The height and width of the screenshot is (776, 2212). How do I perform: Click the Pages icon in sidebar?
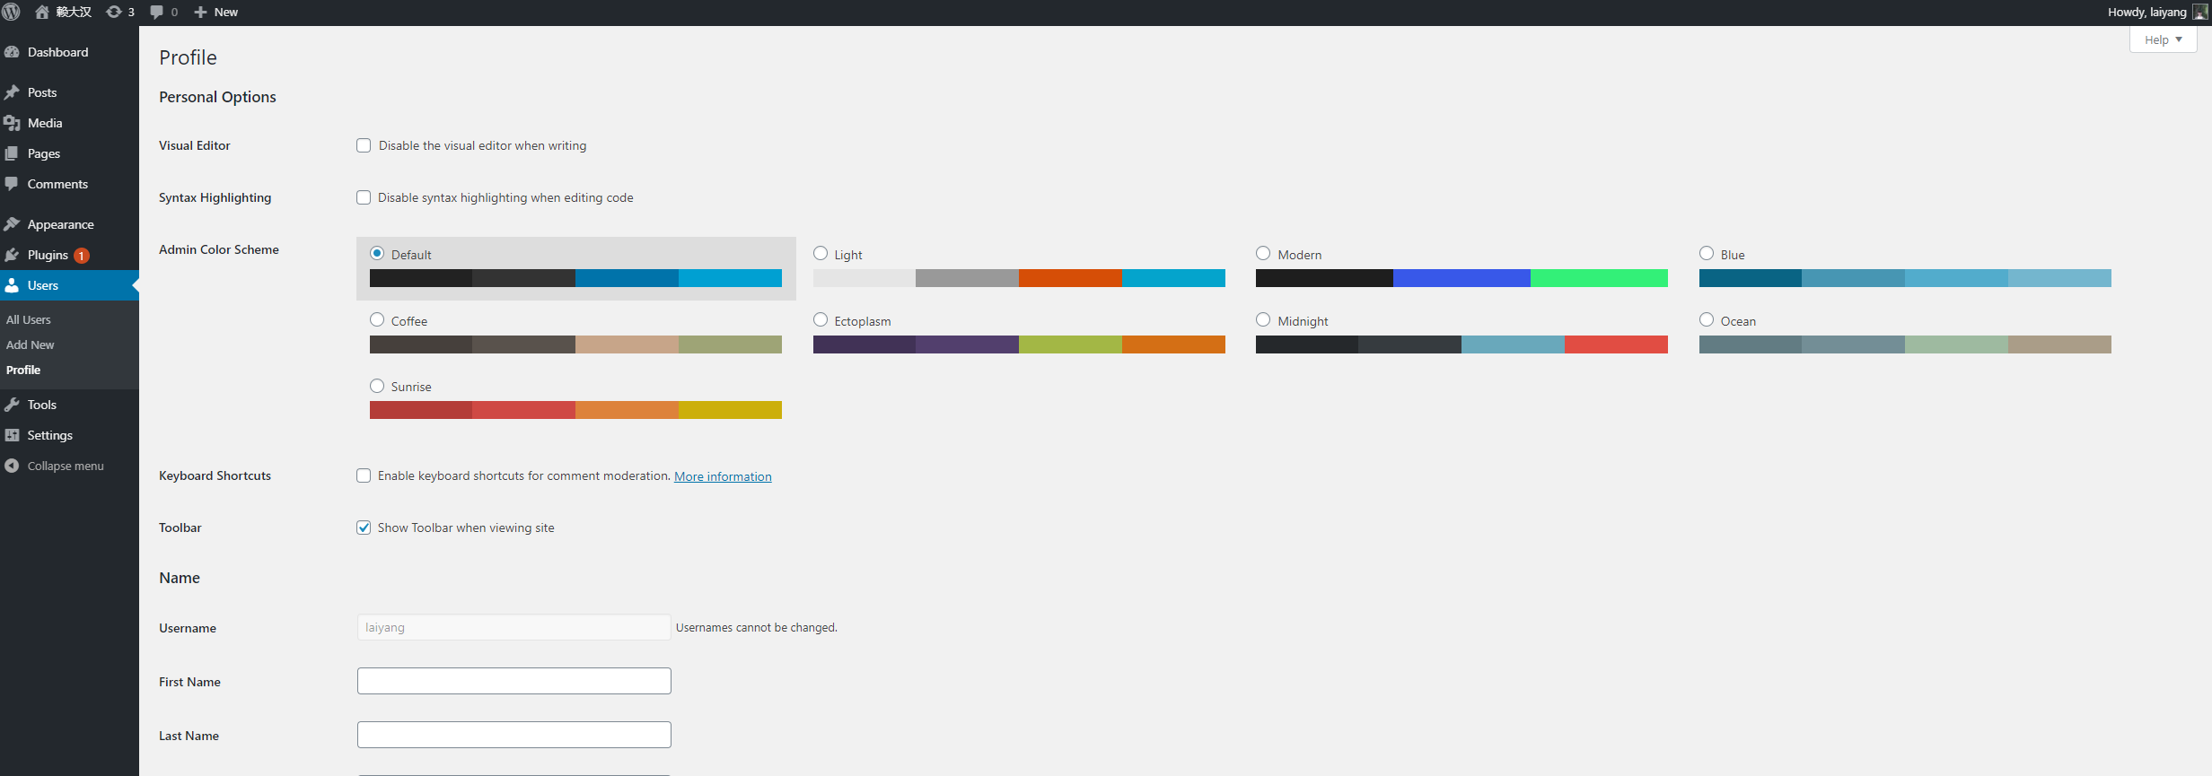click(12, 153)
